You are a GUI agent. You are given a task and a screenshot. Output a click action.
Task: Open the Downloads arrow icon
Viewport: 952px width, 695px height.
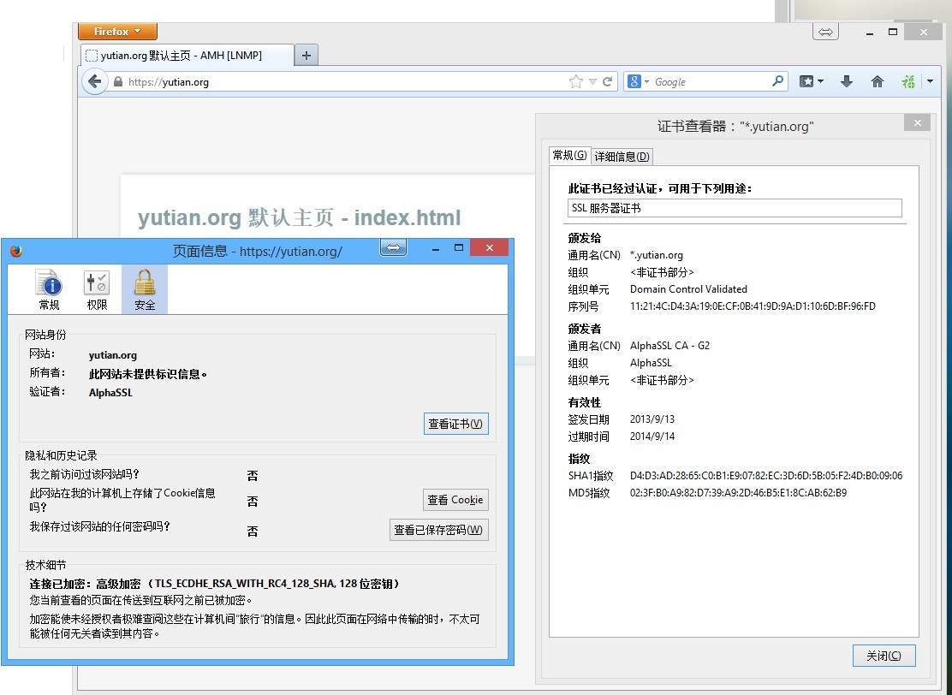pos(847,81)
